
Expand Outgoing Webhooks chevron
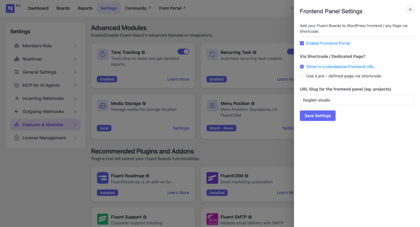click(x=75, y=112)
